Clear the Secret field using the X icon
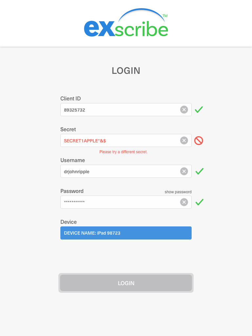Screen dimensions: 252x336 (x=184, y=140)
